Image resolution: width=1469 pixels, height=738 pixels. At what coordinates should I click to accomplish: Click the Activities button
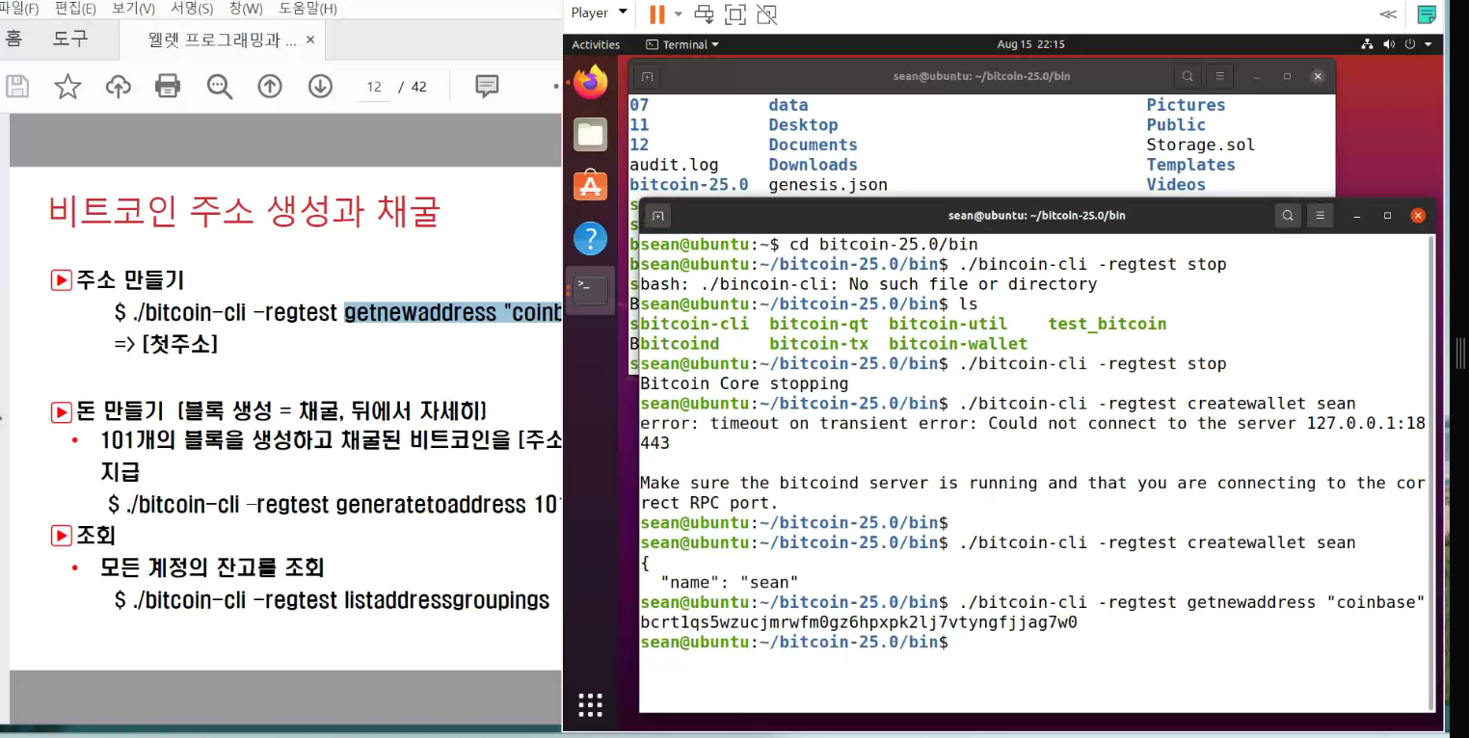(x=596, y=44)
